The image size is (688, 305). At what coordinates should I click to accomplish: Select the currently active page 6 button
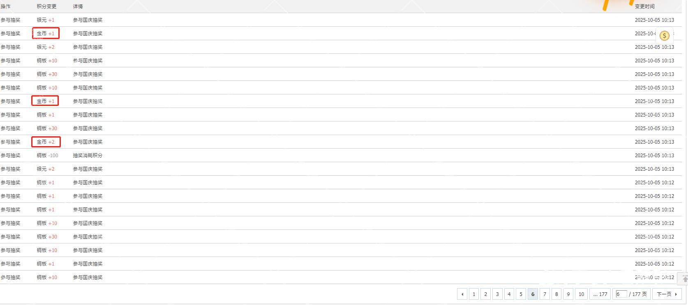(x=533, y=294)
